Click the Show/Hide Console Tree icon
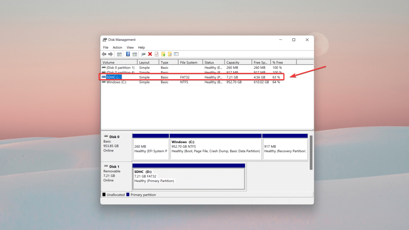 119,54
